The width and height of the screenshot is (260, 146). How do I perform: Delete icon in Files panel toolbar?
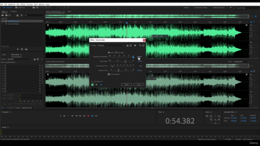[x=22, y=15]
